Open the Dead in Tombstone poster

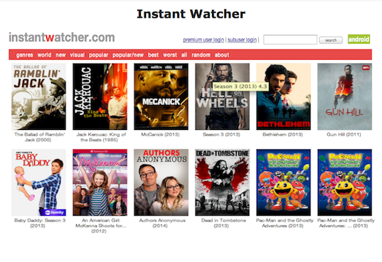(x=222, y=182)
